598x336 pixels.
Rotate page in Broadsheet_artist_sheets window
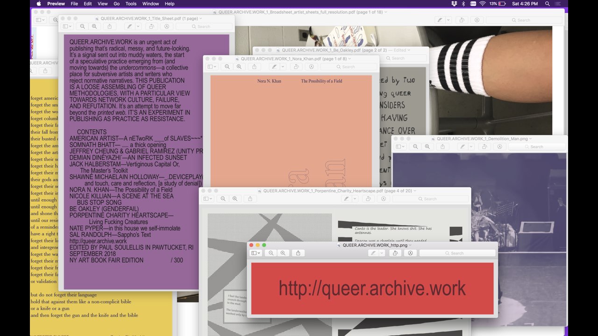(461, 20)
